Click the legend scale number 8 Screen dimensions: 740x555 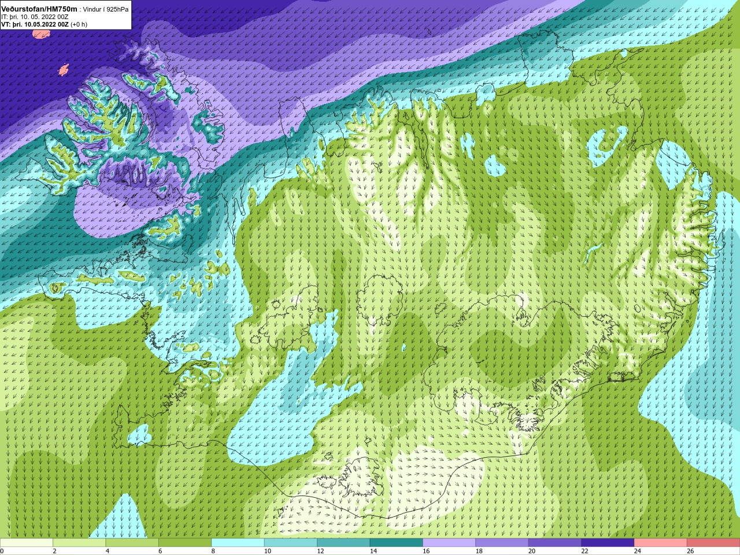click(x=213, y=552)
